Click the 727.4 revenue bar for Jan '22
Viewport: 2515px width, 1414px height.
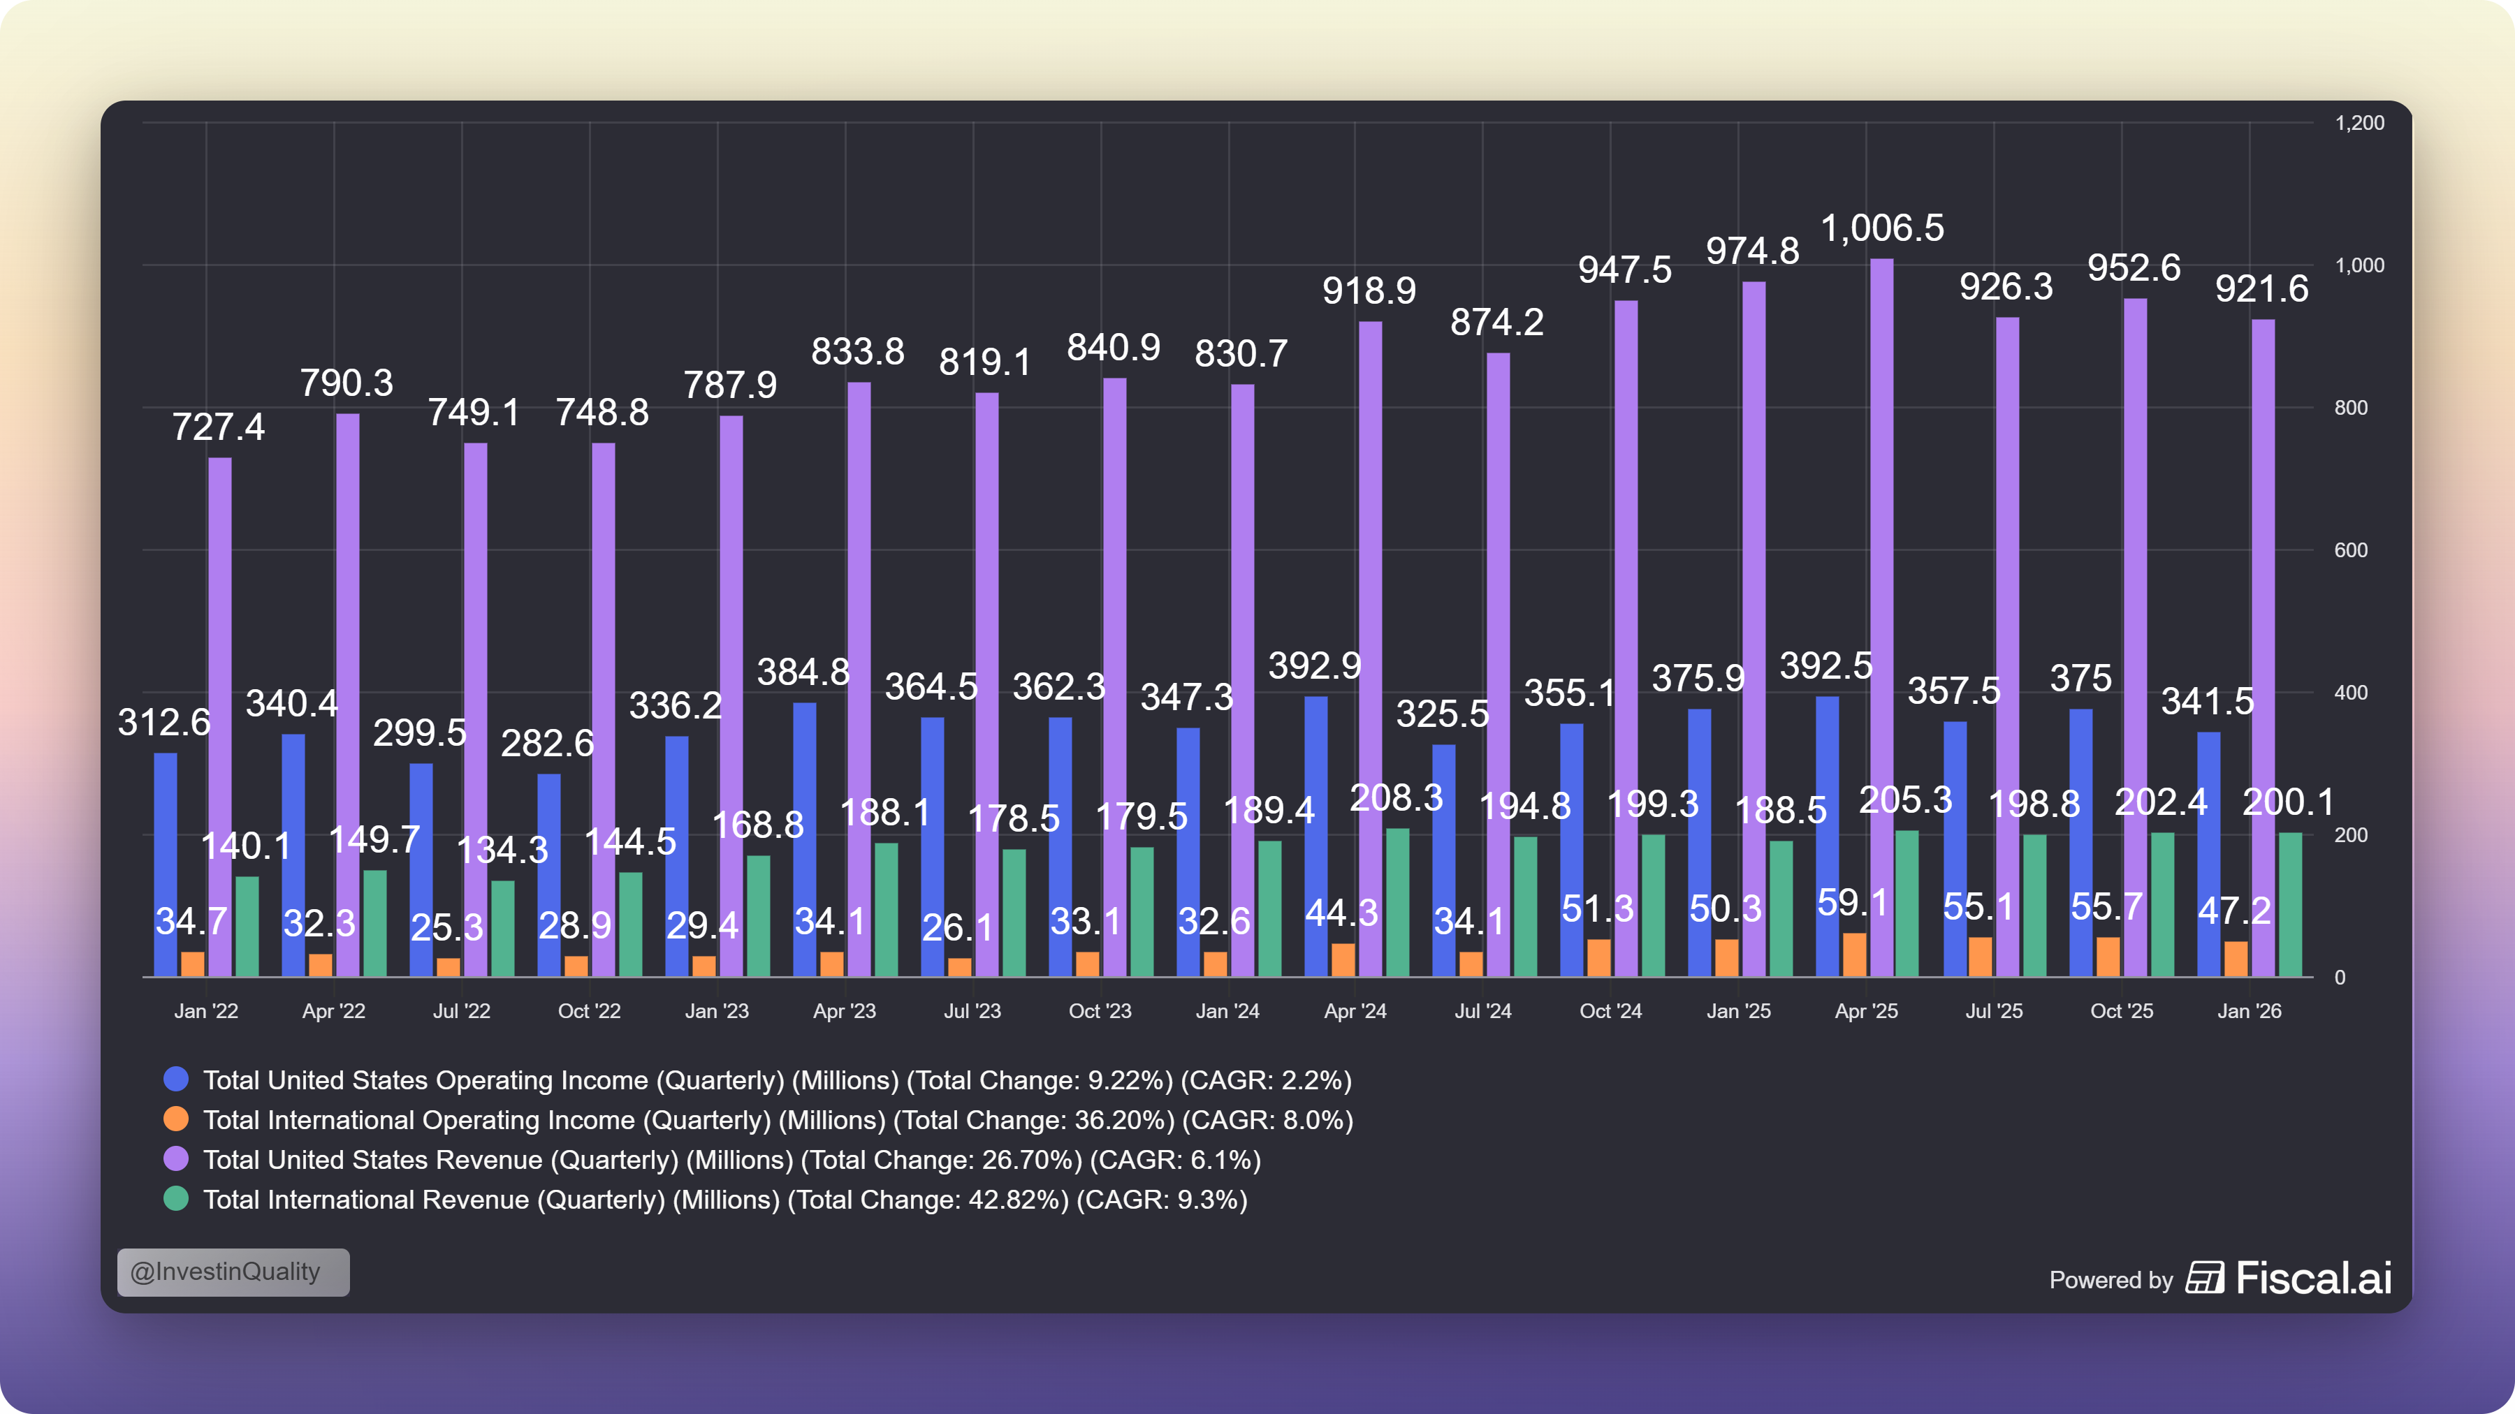click(x=219, y=717)
